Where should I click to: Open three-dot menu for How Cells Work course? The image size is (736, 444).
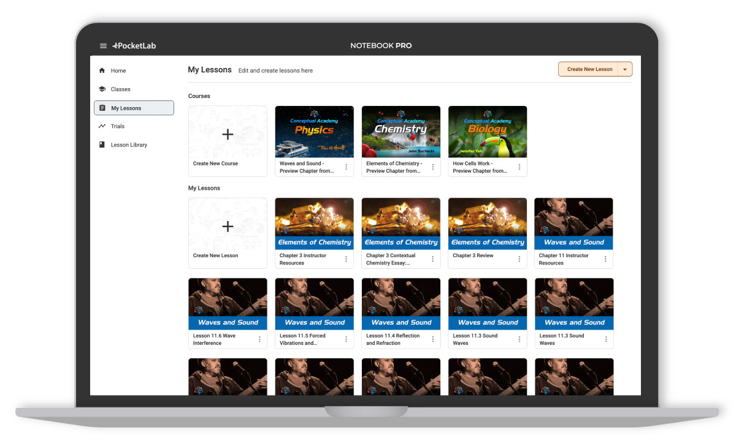pos(519,167)
